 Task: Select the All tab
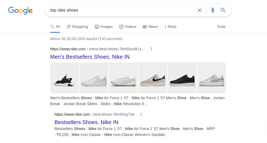tap(55, 26)
